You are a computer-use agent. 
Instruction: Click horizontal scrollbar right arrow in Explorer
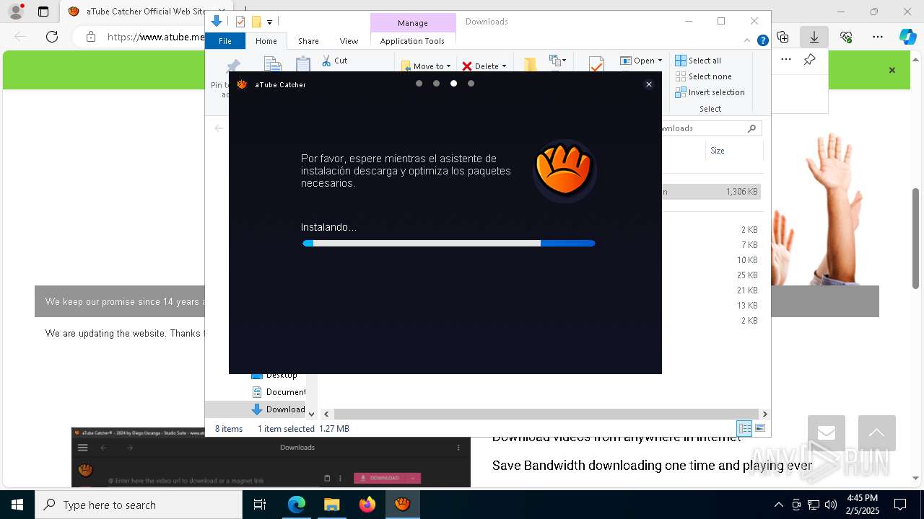click(764, 414)
